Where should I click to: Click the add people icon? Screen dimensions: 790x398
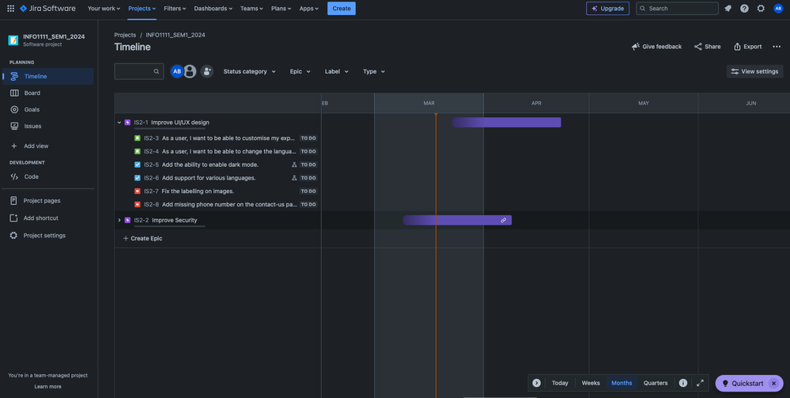tap(206, 71)
